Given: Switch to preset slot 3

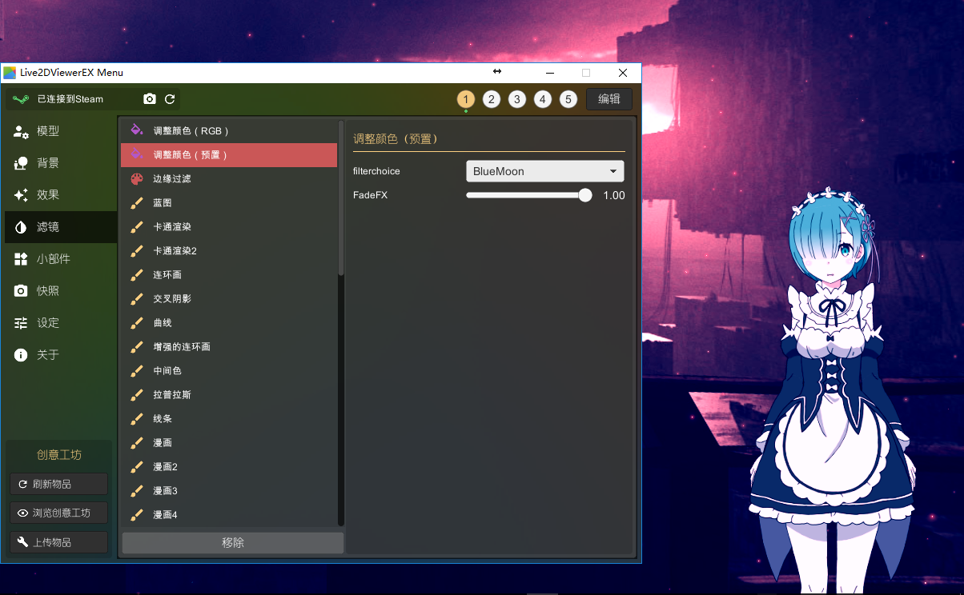Looking at the screenshot, I should pyautogui.click(x=517, y=99).
